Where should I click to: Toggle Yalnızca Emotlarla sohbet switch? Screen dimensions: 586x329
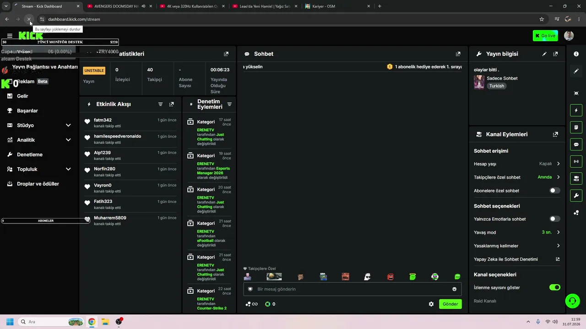point(554,219)
